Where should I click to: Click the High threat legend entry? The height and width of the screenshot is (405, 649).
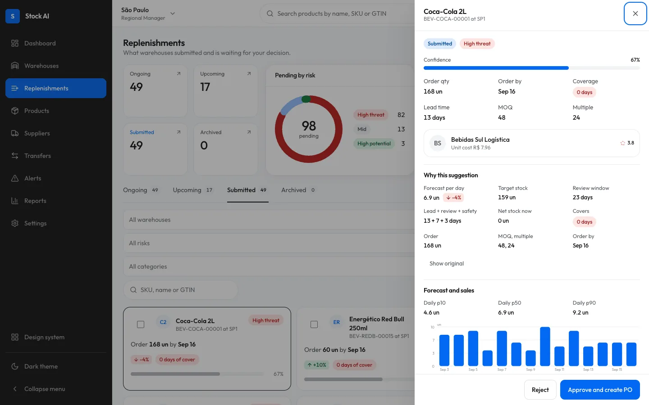tap(371, 115)
